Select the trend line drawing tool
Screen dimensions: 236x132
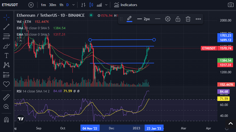(6, 27)
